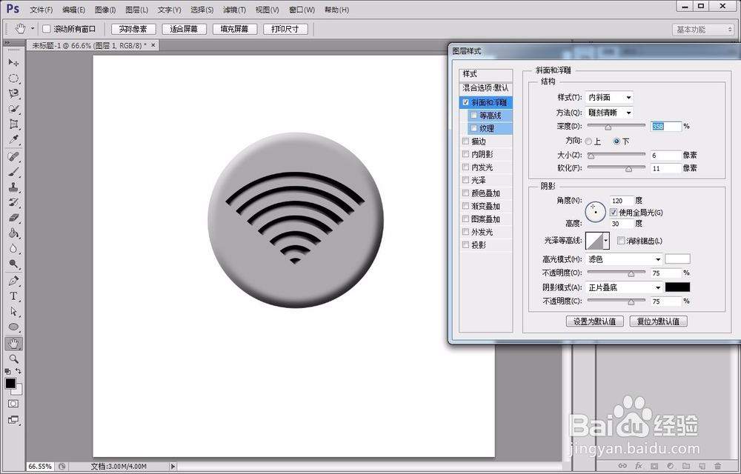The height and width of the screenshot is (474, 741).
Task: Open the foreground color swatch
Action: (10, 384)
